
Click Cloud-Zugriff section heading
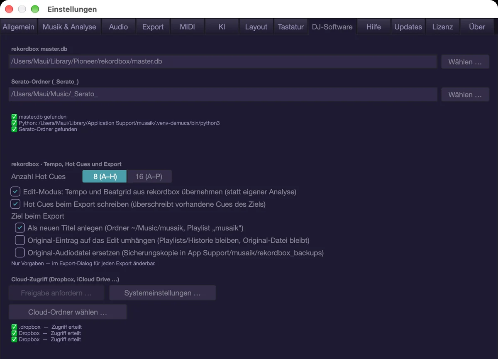point(65,279)
